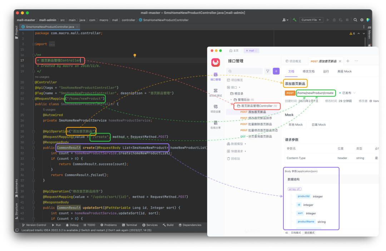Click the purple plus button to add an interface
The image size is (386, 251).
point(276,71)
